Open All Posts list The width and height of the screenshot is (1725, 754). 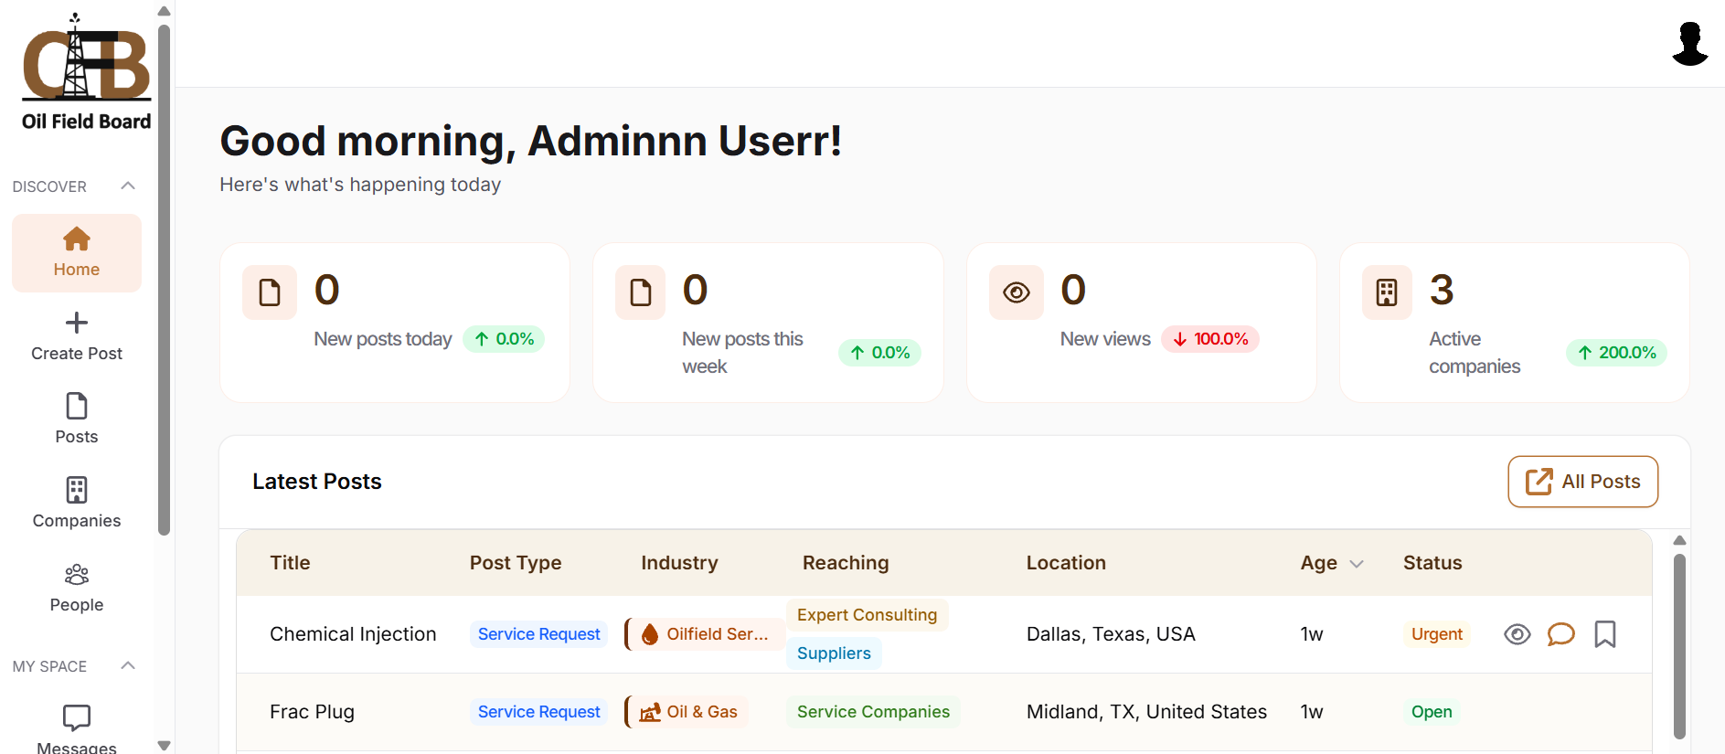pos(1582,482)
